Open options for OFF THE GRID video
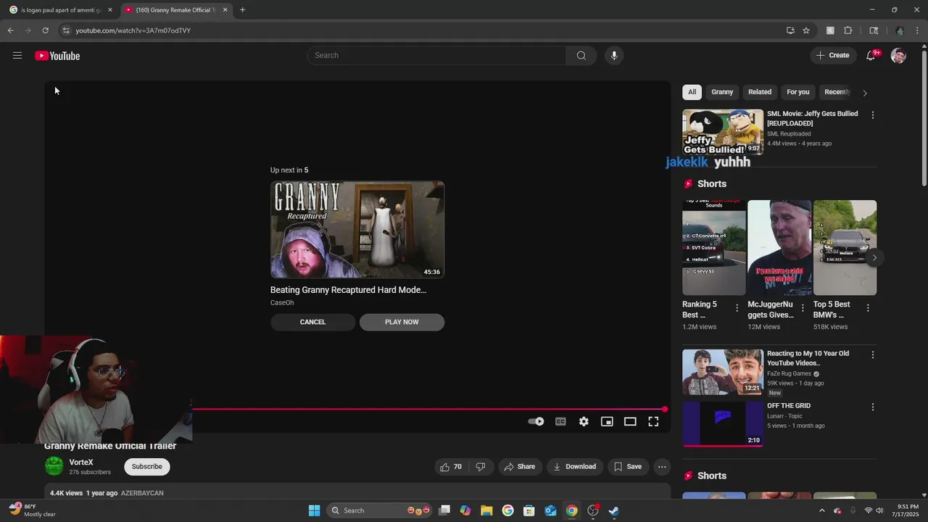 [x=872, y=407]
